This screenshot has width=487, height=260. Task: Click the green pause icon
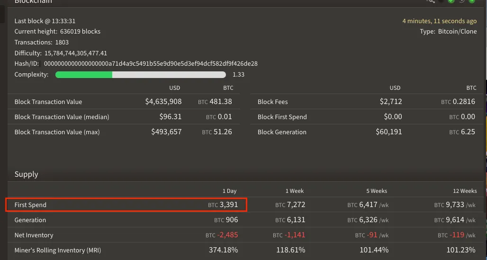point(472,1)
